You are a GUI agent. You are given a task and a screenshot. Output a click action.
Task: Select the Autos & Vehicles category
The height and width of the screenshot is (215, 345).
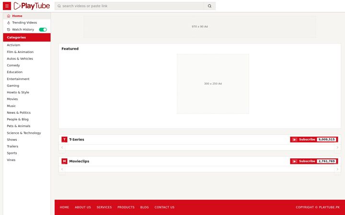pos(20,59)
